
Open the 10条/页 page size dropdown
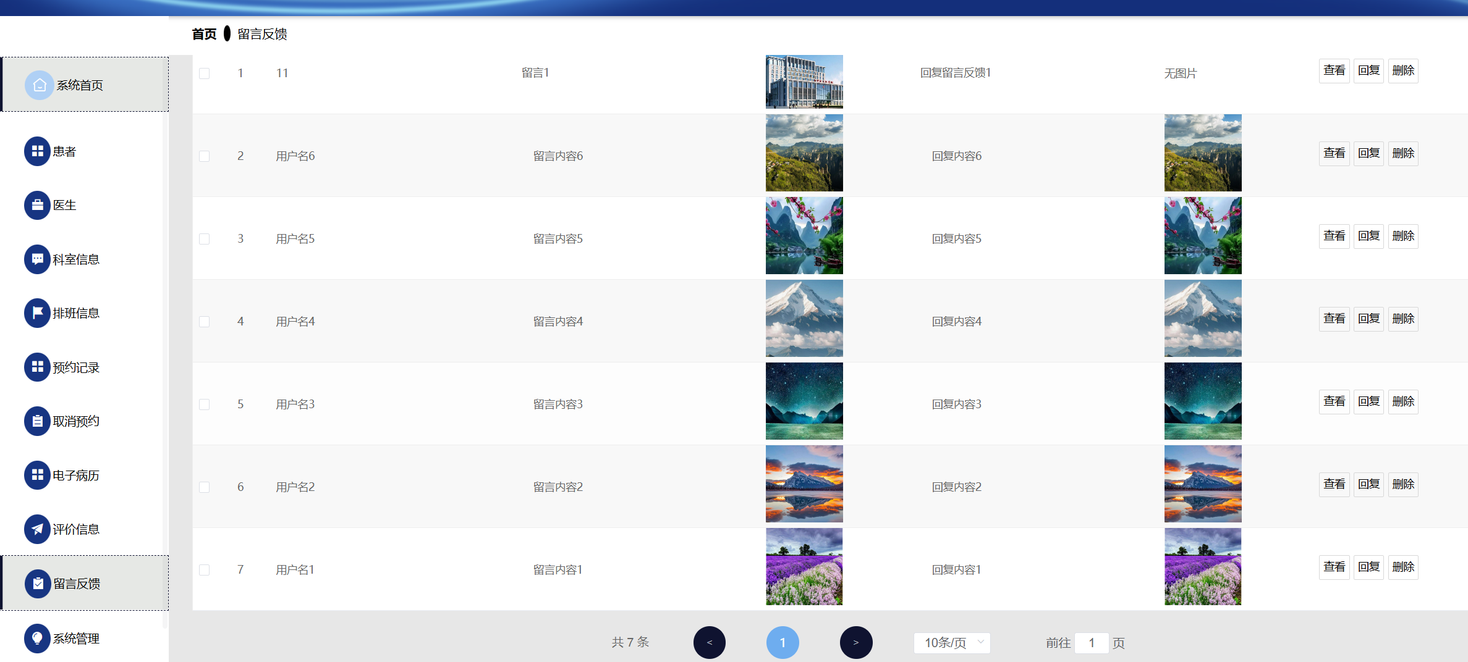tap(951, 643)
